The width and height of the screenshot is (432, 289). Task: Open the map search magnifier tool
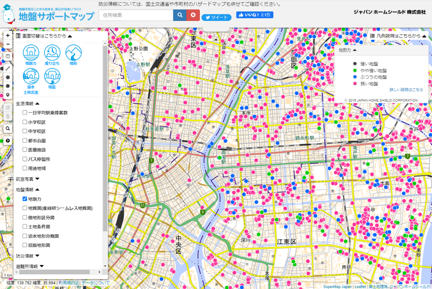8,128
